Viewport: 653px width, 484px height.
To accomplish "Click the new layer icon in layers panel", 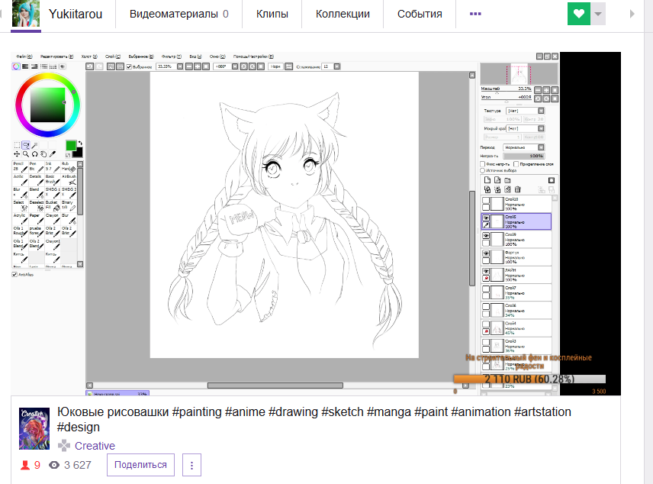I will 487,180.
